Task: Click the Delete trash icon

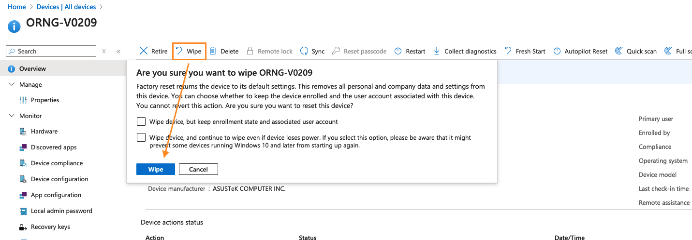Action: coord(213,51)
